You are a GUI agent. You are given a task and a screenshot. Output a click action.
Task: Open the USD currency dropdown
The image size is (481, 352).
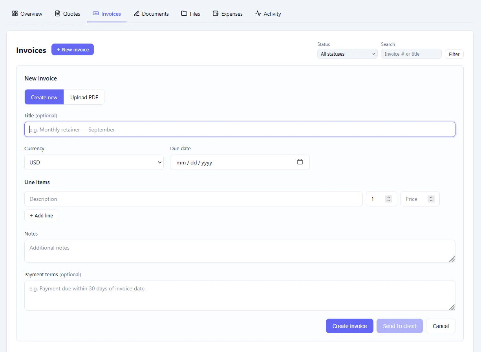pyautogui.click(x=94, y=162)
